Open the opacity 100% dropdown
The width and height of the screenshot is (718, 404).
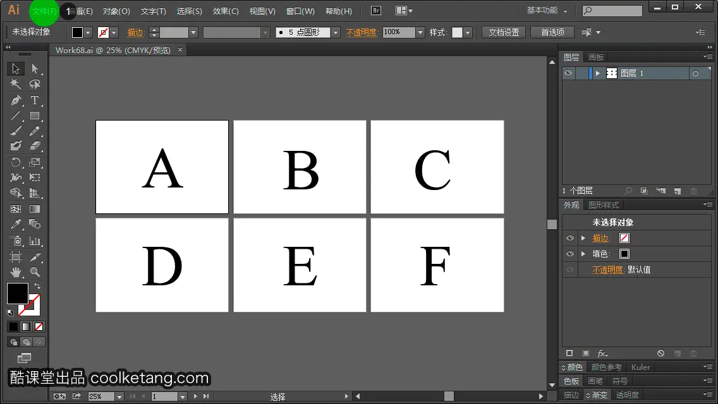(x=420, y=32)
